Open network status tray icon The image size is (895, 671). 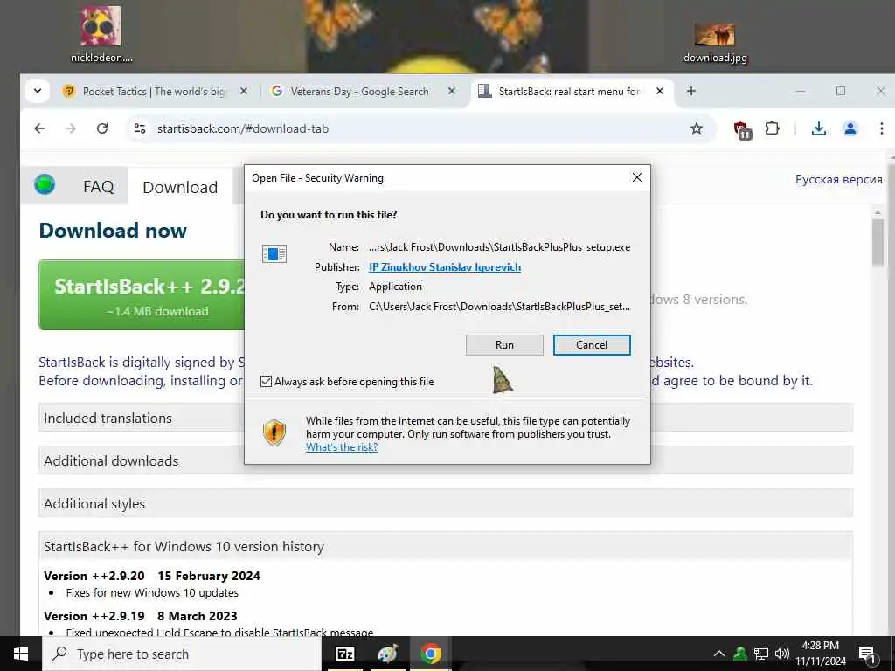tap(761, 654)
